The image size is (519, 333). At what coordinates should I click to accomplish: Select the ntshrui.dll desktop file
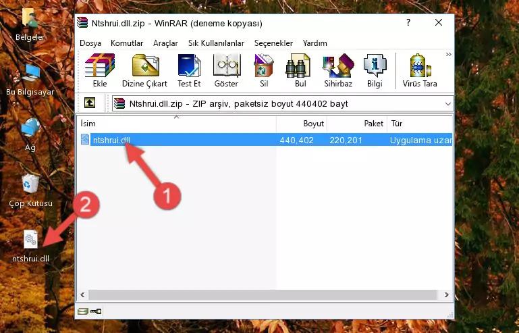coord(31,247)
